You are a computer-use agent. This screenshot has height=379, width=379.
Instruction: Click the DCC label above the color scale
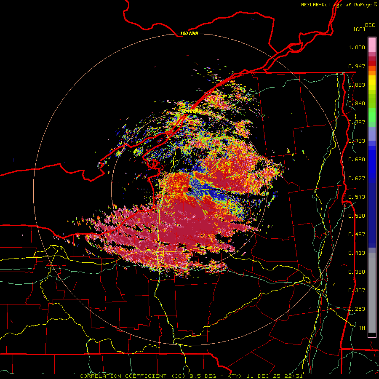coord(370,25)
